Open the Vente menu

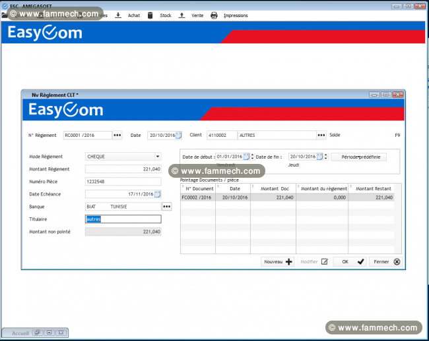[197, 16]
